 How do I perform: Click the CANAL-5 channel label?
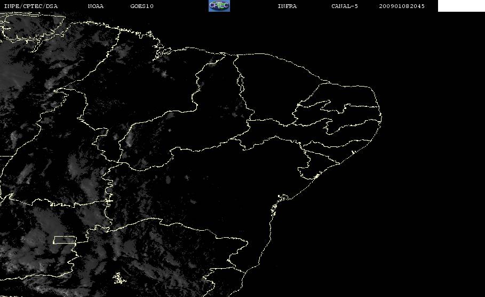345,6
